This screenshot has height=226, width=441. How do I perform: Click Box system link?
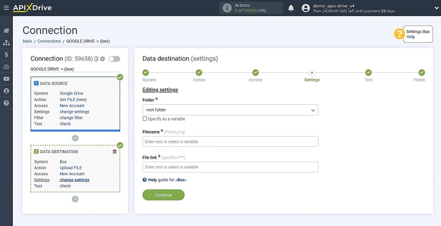point(63,162)
